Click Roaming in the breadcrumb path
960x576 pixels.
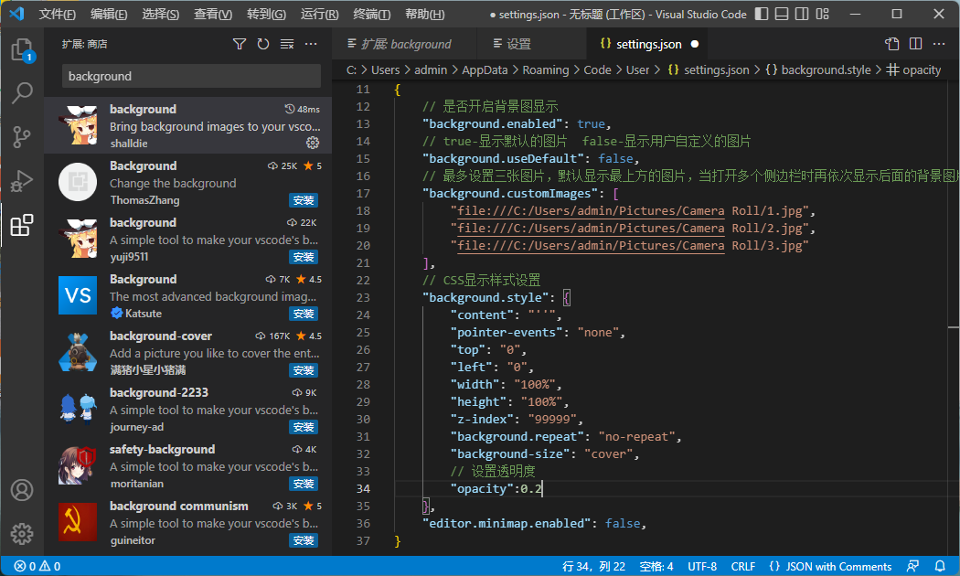[x=546, y=69]
